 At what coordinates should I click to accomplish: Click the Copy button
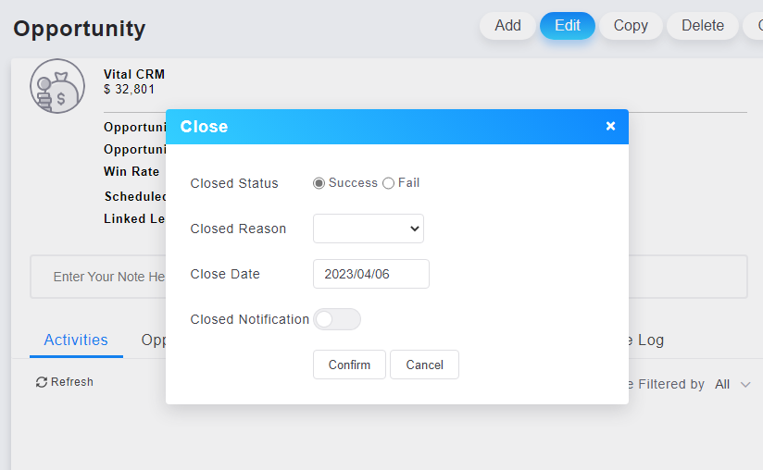tap(631, 26)
